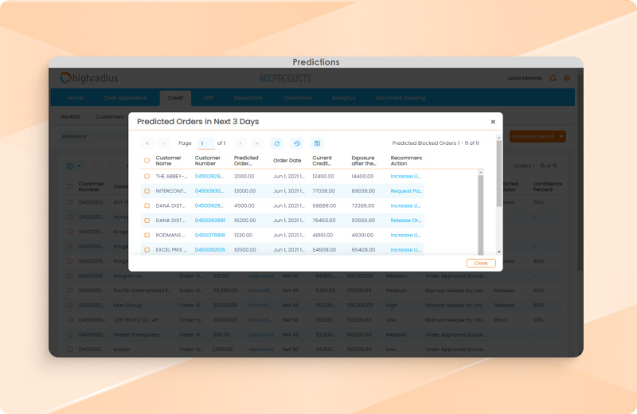Click the Advanced Search button
This screenshot has width=637, height=414.
click(x=533, y=136)
